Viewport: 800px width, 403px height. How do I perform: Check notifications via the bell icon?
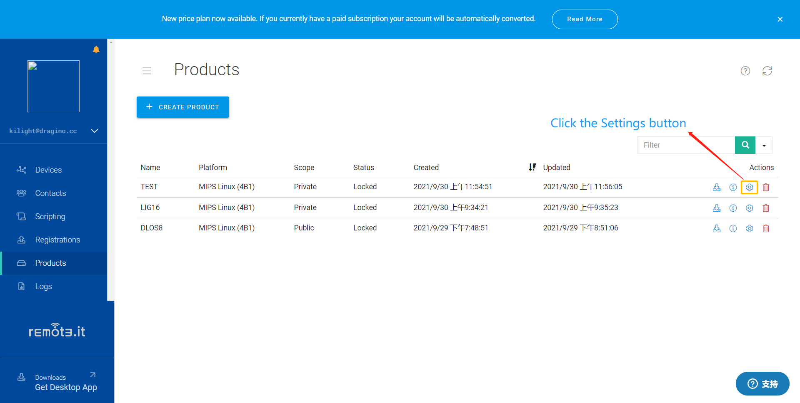pos(96,49)
